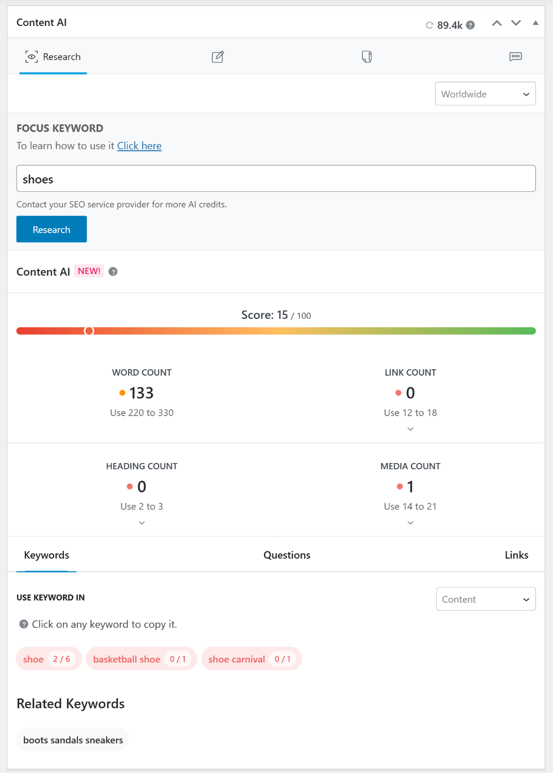Click the help icon beside 89.4k credits
The image size is (553, 773).
pyautogui.click(x=469, y=25)
